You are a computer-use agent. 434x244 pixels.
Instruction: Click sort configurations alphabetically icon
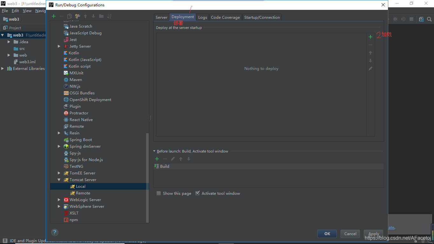(x=109, y=16)
